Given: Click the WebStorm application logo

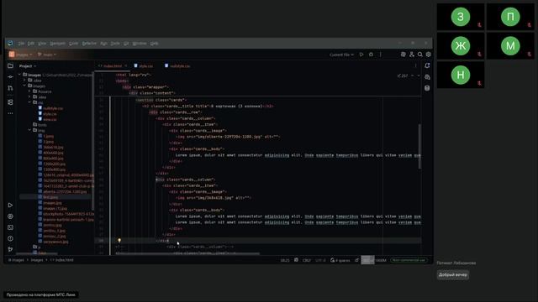Looking at the screenshot, I should pos(10,43).
